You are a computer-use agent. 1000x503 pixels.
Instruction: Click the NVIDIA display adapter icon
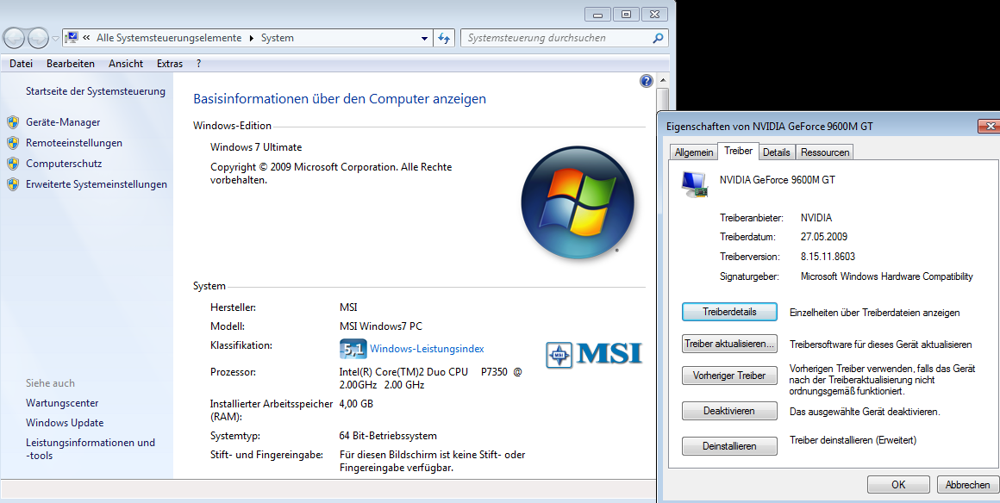(x=695, y=184)
